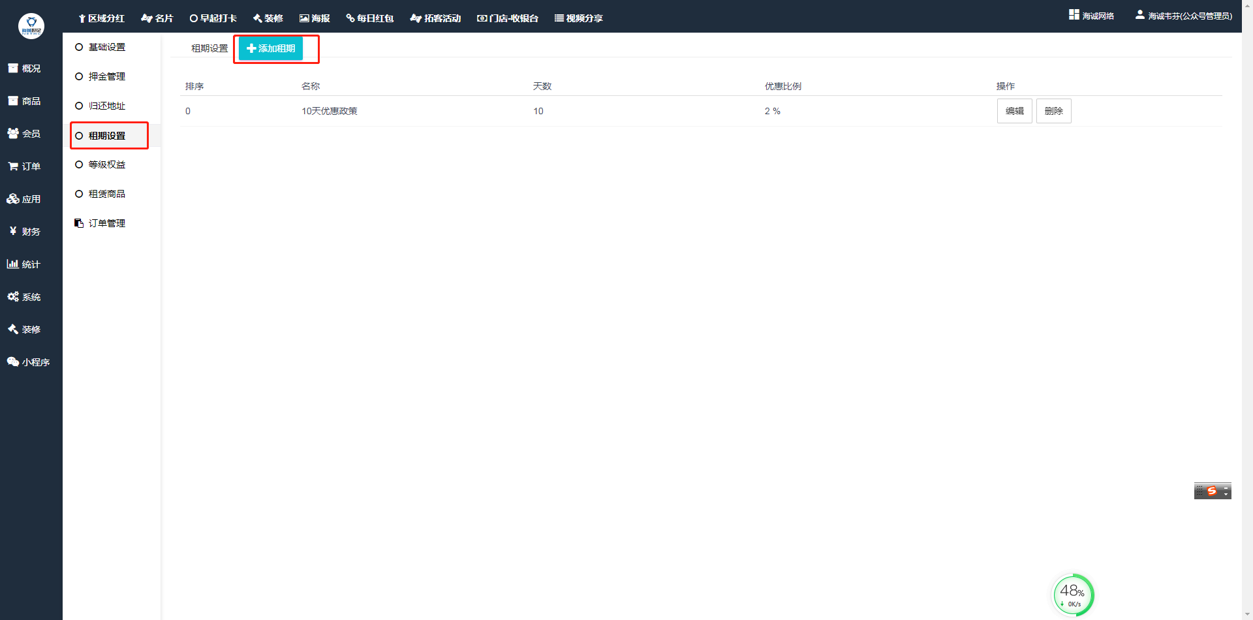
Task: Open the 小程序 mini program section
Action: [x=28, y=362]
